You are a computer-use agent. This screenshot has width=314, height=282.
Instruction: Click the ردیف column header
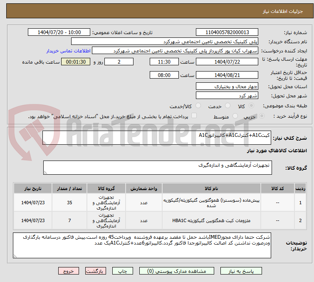pyautogui.click(x=300, y=188)
